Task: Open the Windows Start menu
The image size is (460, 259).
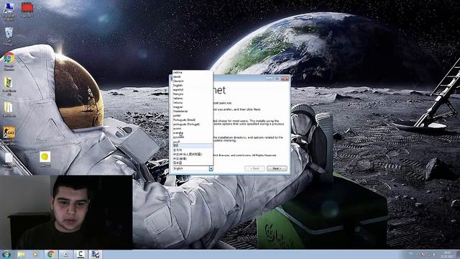Action: tap(6, 254)
